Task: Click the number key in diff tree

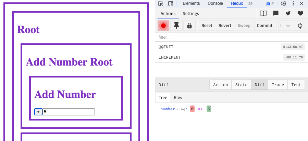Action: (x=168, y=109)
